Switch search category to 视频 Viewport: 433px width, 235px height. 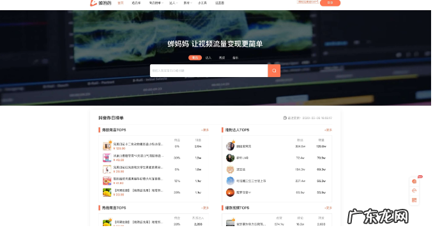(222, 58)
